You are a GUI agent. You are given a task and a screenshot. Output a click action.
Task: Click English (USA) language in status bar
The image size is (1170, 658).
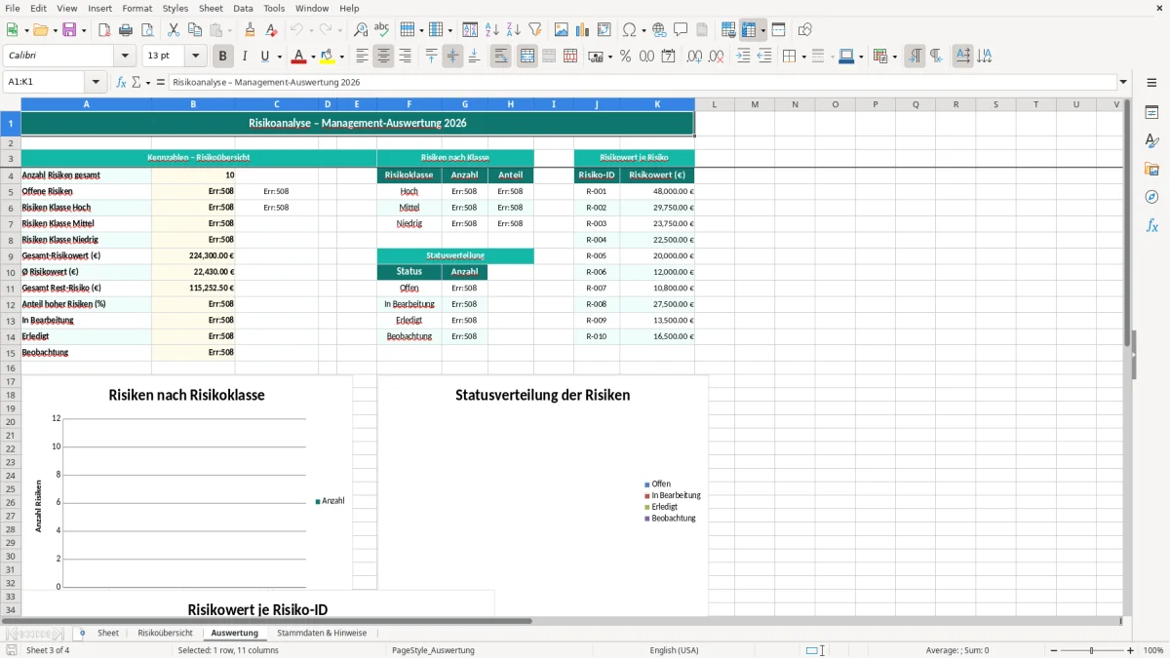675,650
